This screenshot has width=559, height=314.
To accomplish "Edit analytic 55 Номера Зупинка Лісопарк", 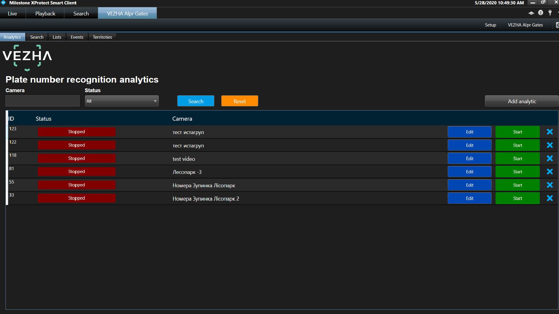I will pos(470,185).
